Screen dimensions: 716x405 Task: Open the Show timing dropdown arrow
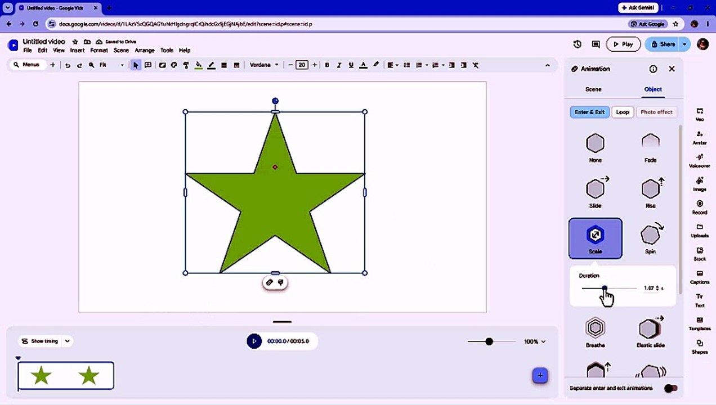pyautogui.click(x=67, y=341)
